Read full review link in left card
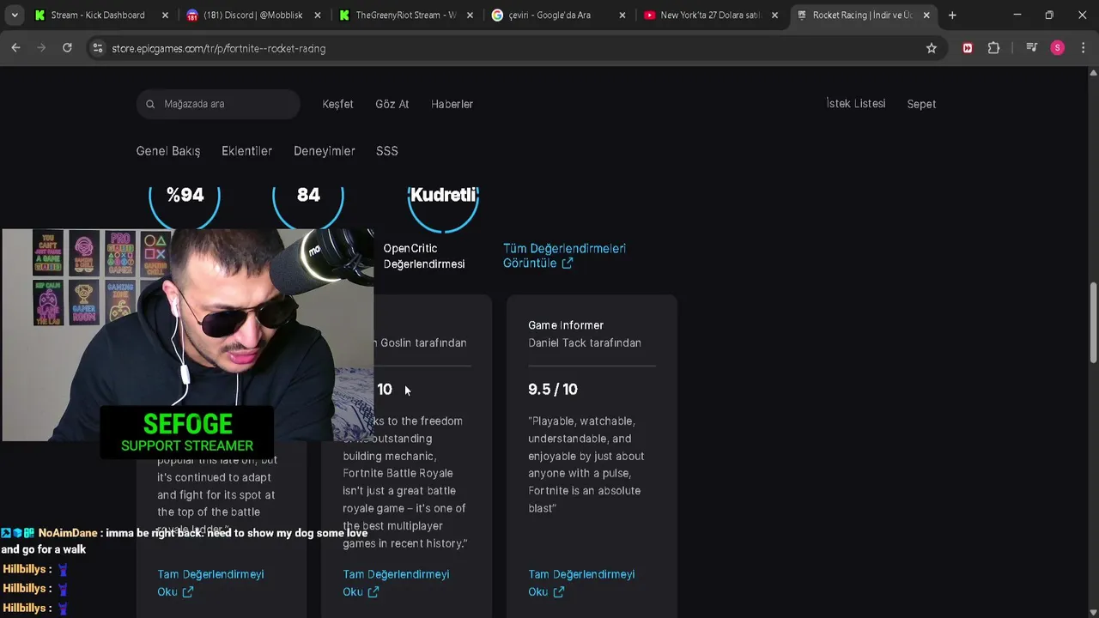 point(210,583)
